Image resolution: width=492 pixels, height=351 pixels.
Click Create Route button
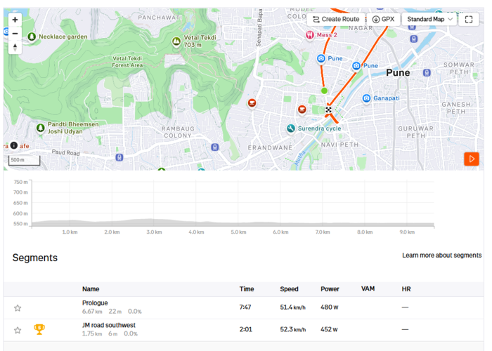[336, 20]
